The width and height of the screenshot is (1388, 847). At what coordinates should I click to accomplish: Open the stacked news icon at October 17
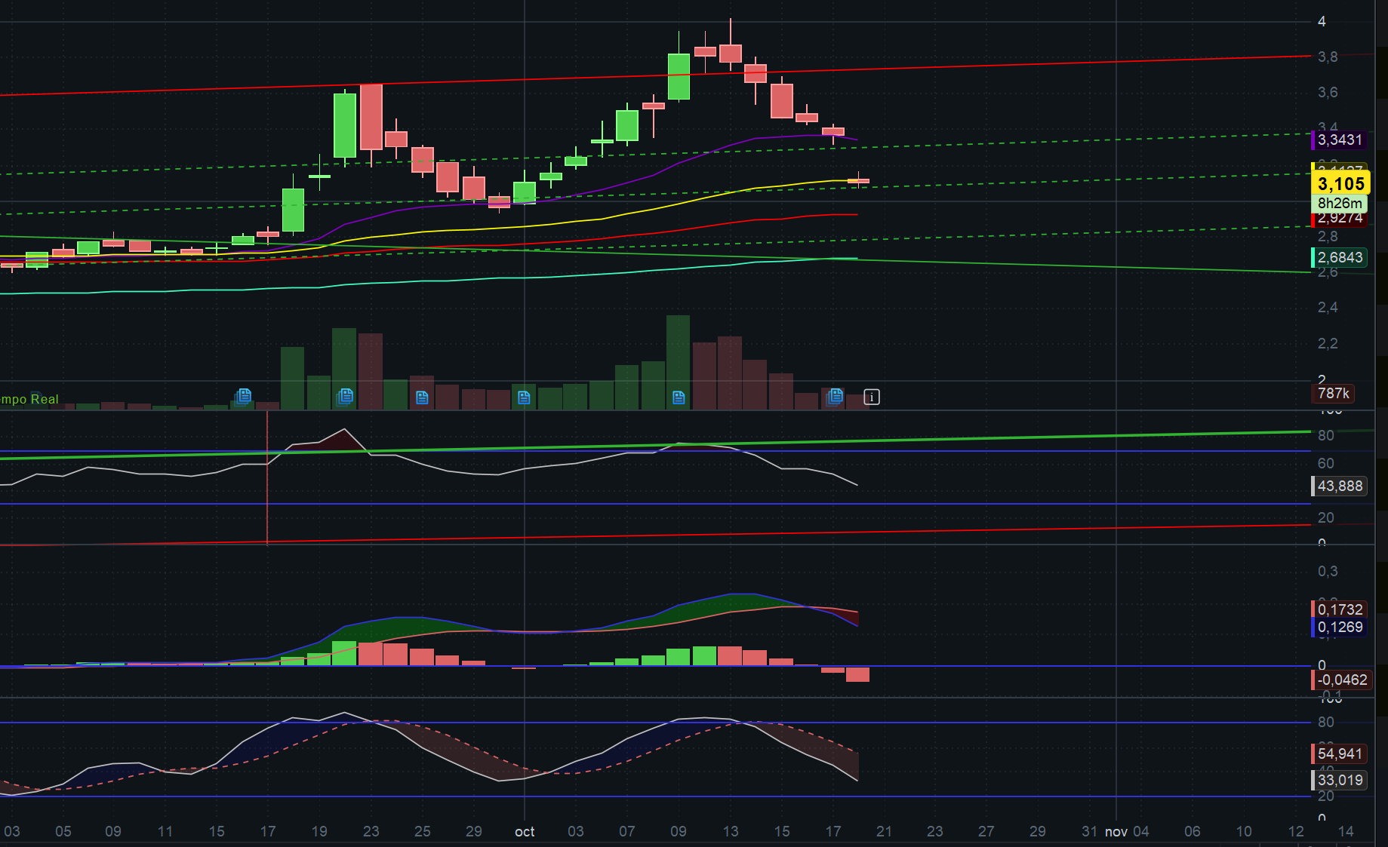tap(834, 396)
